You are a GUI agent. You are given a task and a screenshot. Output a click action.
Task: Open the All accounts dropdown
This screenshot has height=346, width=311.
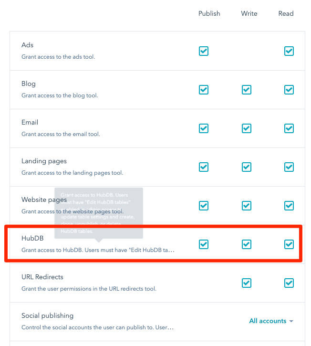point(271,321)
